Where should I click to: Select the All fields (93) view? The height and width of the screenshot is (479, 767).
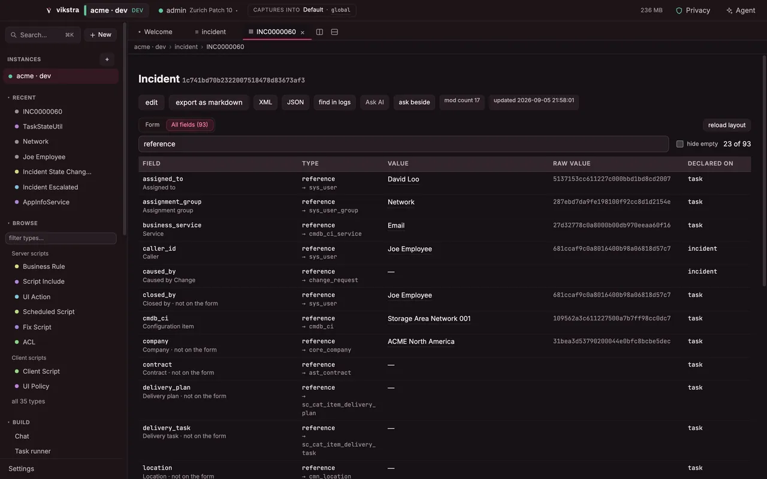[189, 125]
